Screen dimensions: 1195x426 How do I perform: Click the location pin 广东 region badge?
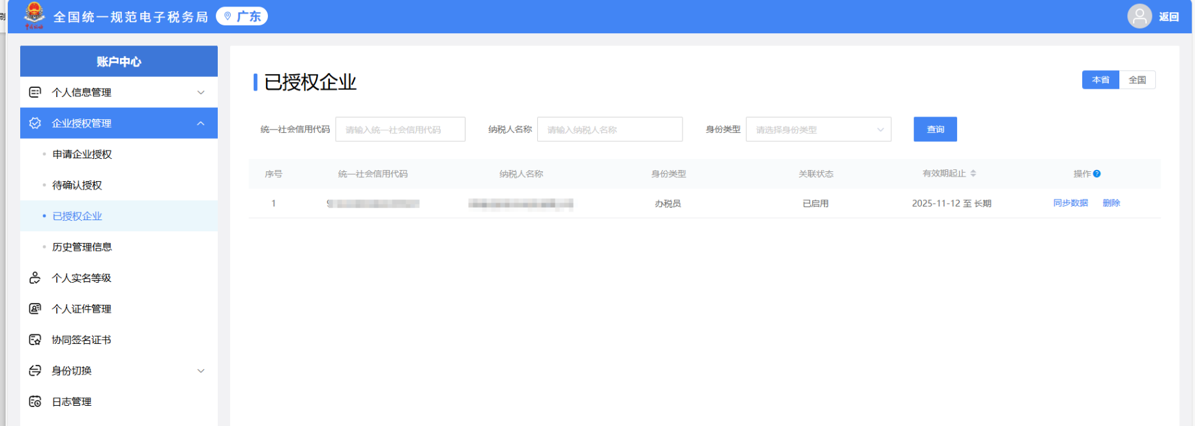pyautogui.click(x=242, y=16)
